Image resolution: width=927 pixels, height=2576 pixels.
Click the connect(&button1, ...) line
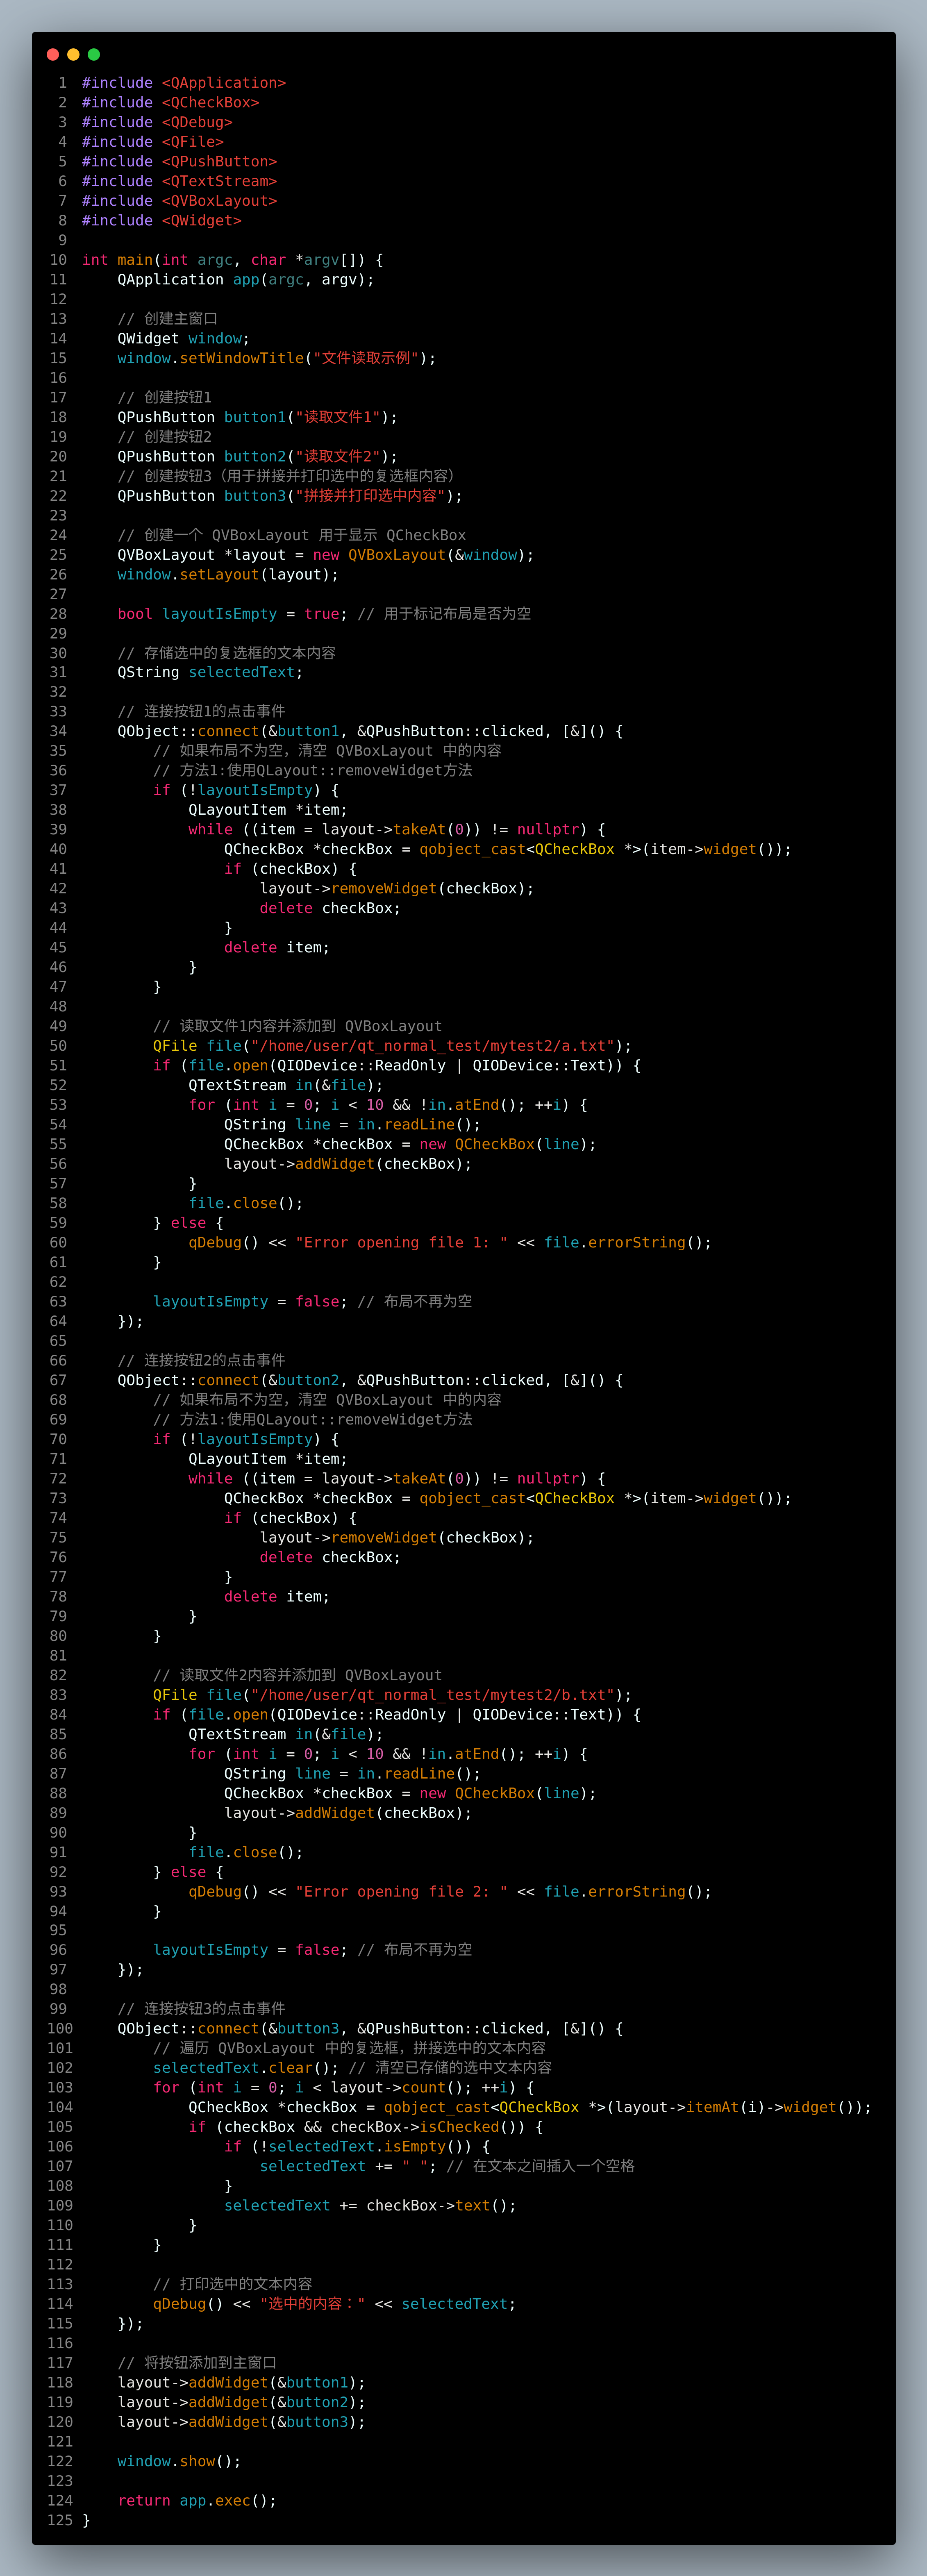[x=370, y=732]
